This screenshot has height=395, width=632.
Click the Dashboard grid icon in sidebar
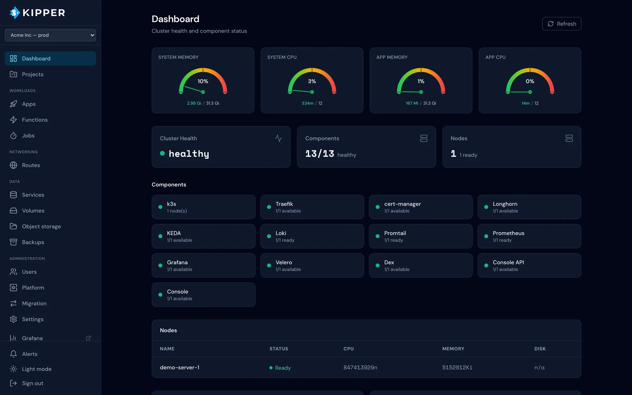[13, 58]
